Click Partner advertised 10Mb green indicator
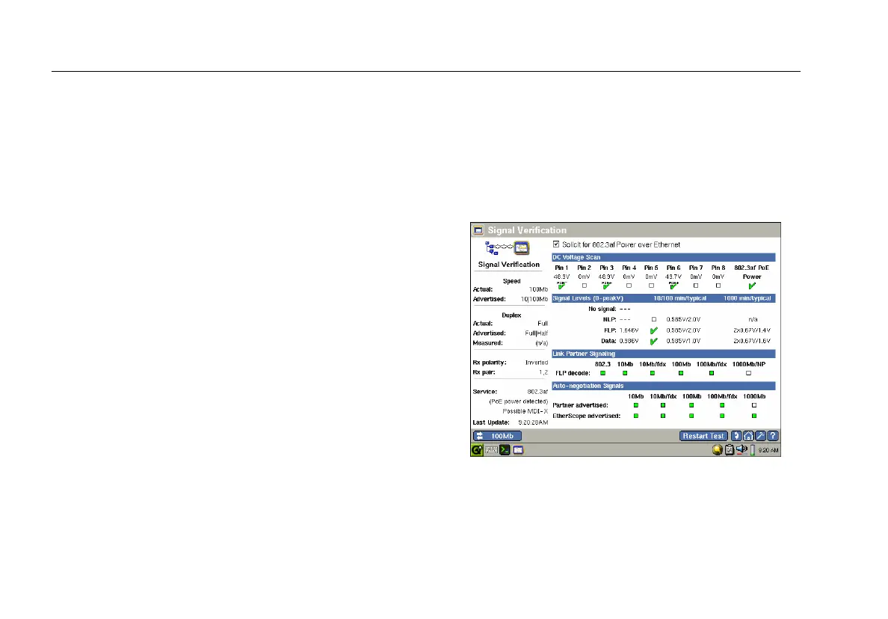The height and width of the screenshot is (619, 888). click(636, 405)
